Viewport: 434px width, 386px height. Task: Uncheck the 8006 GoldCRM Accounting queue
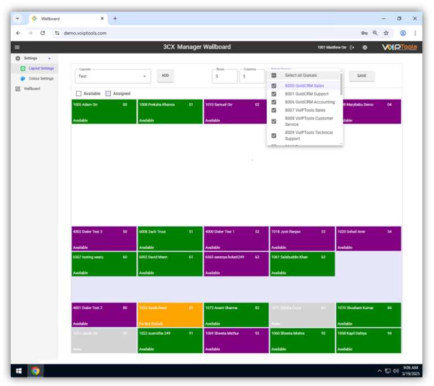tap(274, 102)
